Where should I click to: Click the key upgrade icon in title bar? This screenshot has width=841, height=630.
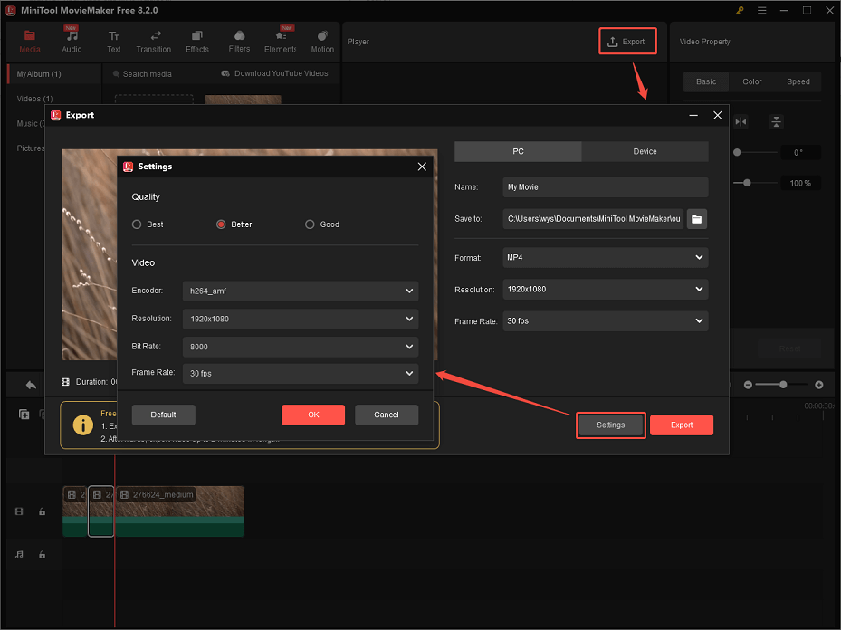click(740, 10)
